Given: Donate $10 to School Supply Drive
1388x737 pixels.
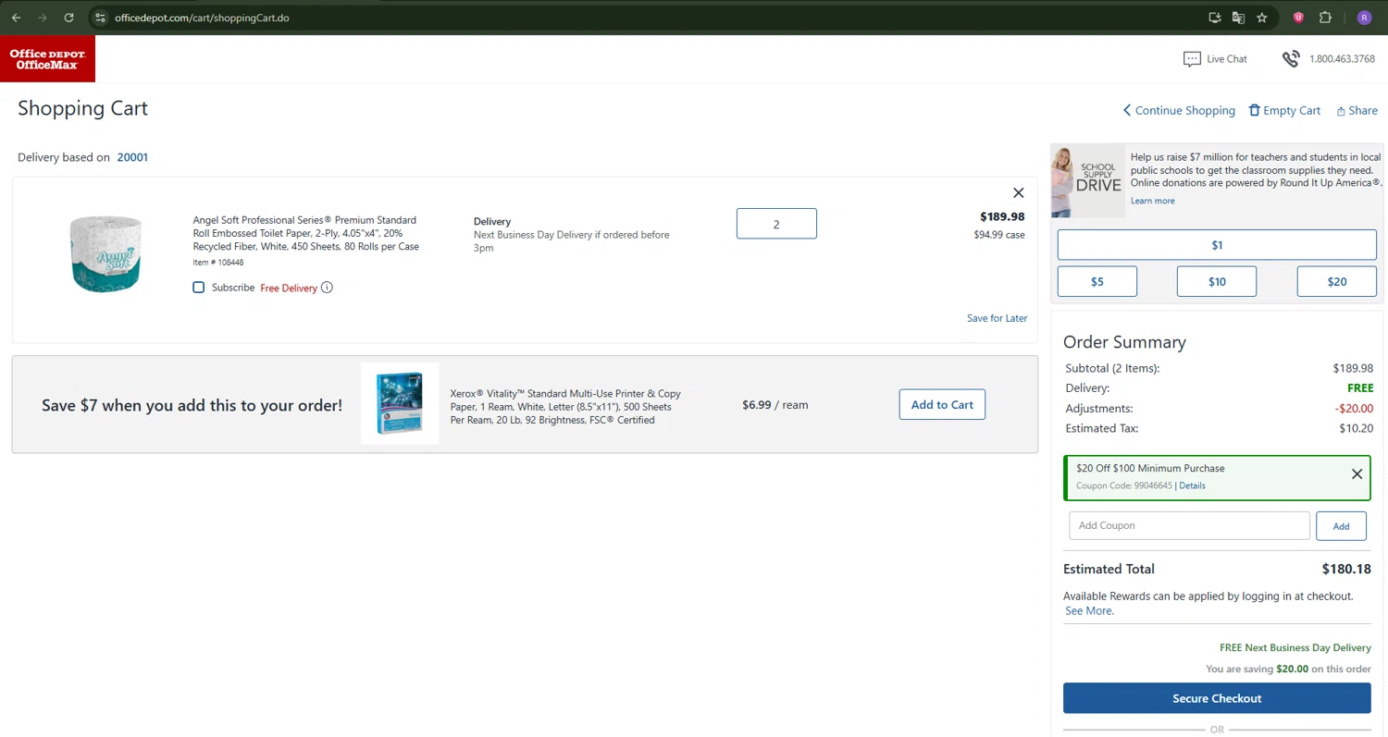Looking at the screenshot, I should pos(1217,281).
